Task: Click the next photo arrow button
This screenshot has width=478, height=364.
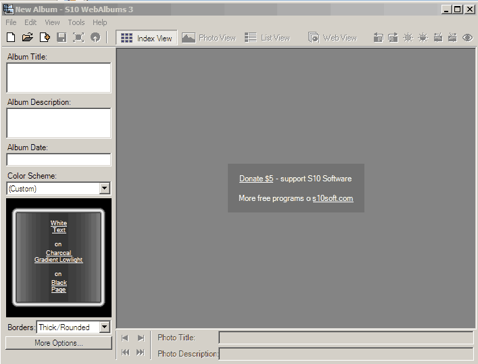Action: pyautogui.click(x=141, y=338)
